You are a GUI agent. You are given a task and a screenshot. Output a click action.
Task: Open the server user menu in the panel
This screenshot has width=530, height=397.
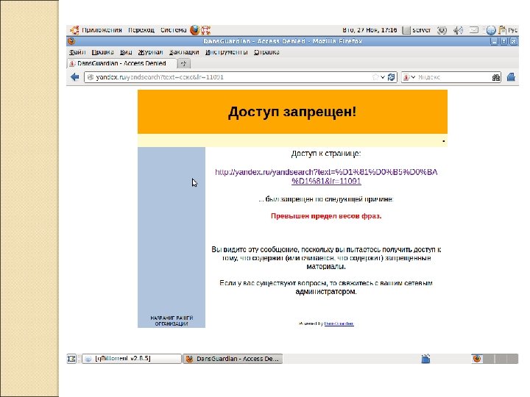pyautogui.click(x=417, y=30)
